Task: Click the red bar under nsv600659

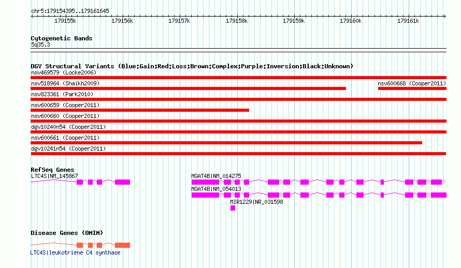Action: (x=140, y=110)
